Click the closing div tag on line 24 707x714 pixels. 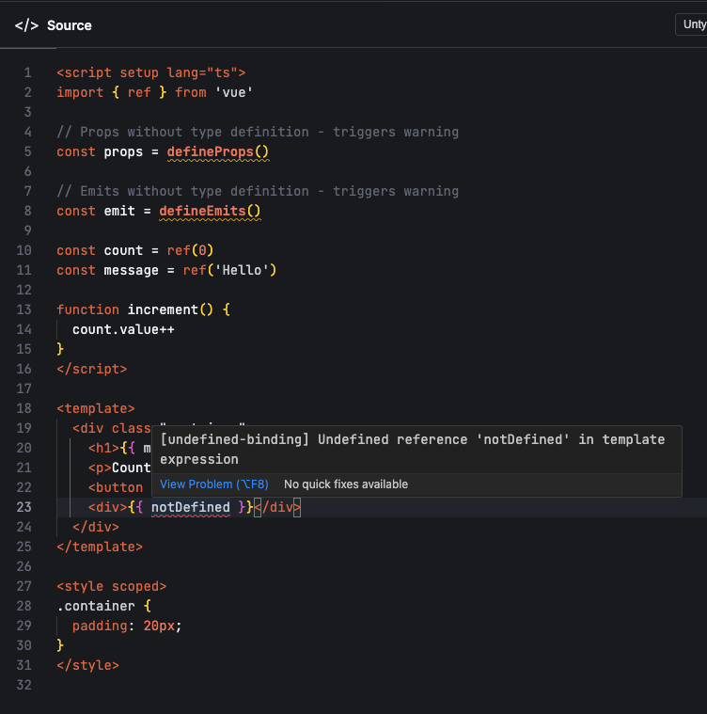click(x=96, y=527)
